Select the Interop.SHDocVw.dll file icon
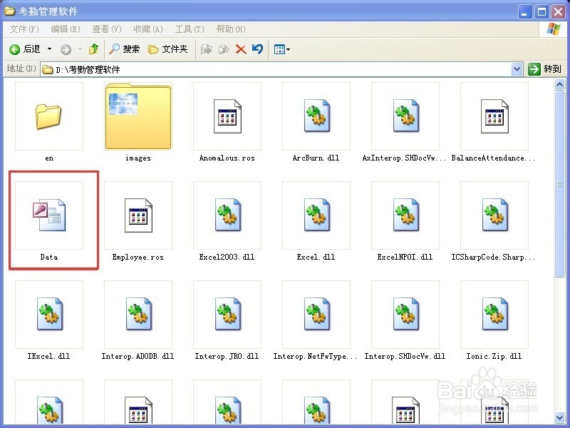This screenshot has height=428, width=570. tap(405, 314)
